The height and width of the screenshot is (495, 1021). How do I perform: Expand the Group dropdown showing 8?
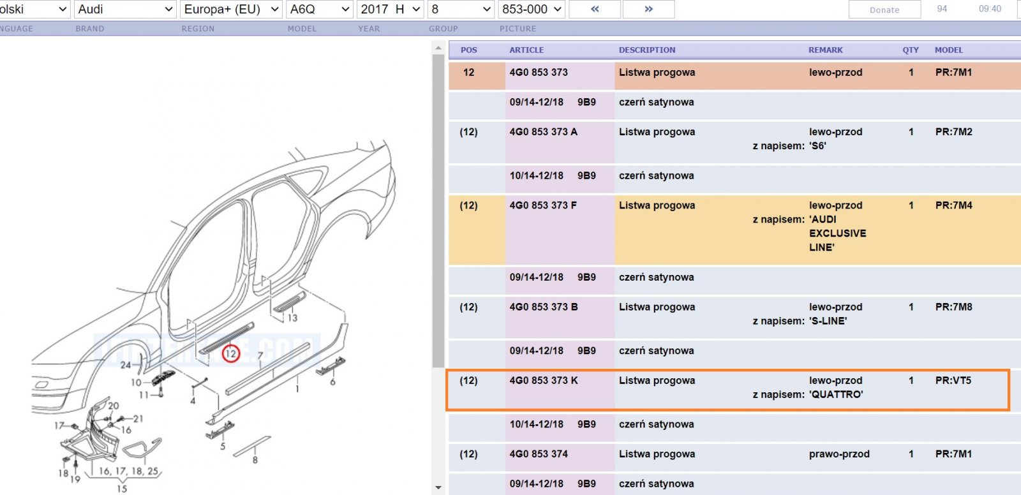point(461,9)
